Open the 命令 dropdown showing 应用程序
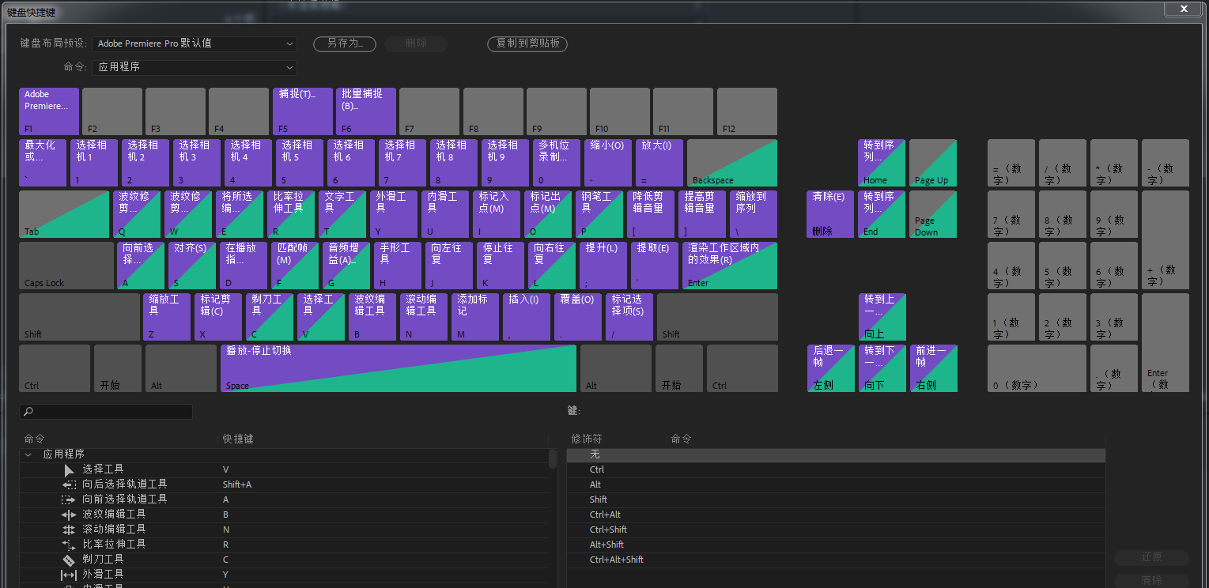This screenshot has height=588, width=1209. pyautogui.click(x=195, y=68)
